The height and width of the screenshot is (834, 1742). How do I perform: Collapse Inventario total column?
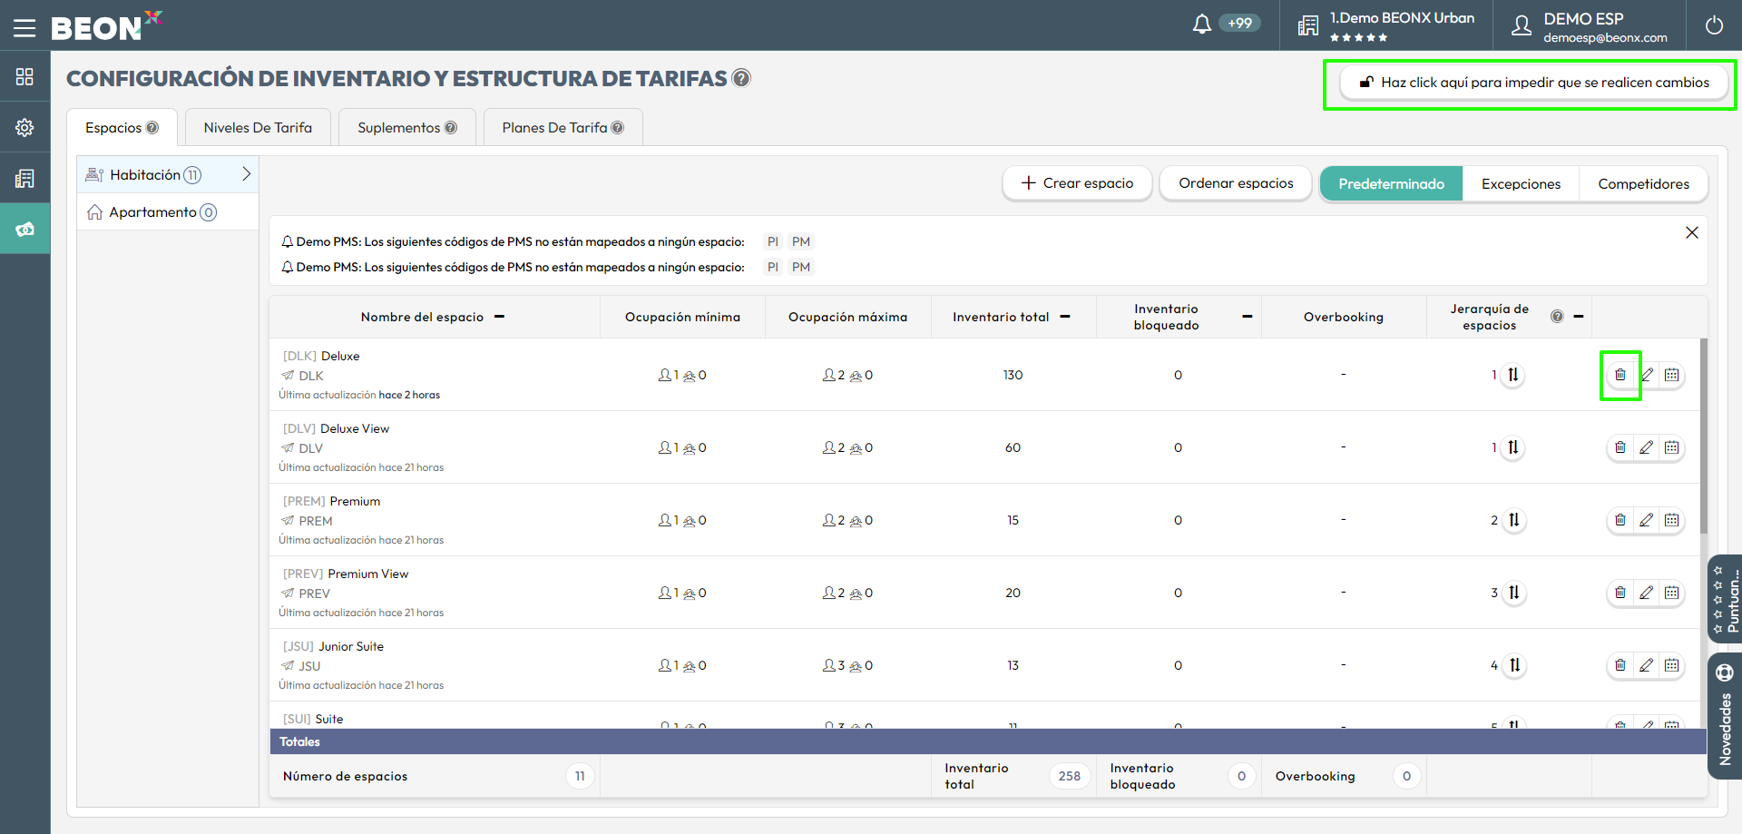[1065, 317]
